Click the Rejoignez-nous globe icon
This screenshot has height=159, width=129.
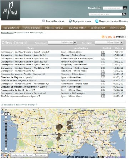70,21
